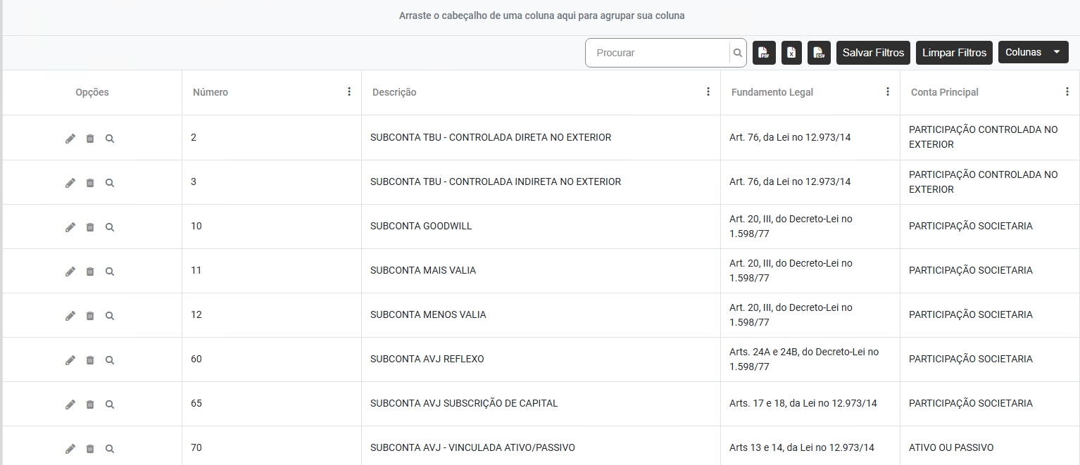Edit the AVJ - VINCULADA ATIVO/PASSIVO row

(70, 449)
